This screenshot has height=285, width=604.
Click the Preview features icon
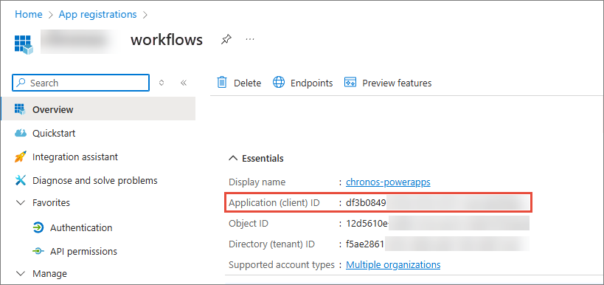click(x=350, y=82)
